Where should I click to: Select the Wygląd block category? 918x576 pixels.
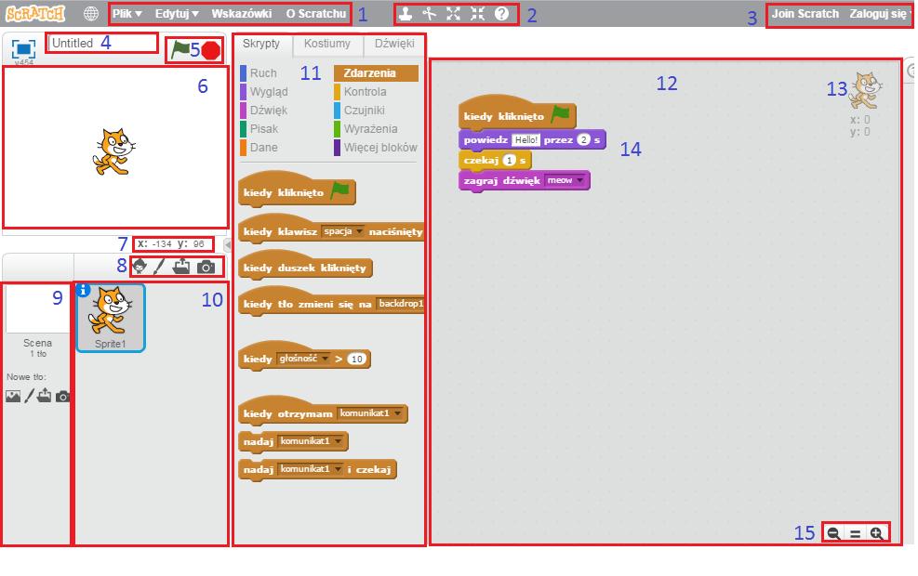pyautogui.click(x=264, y=92)
